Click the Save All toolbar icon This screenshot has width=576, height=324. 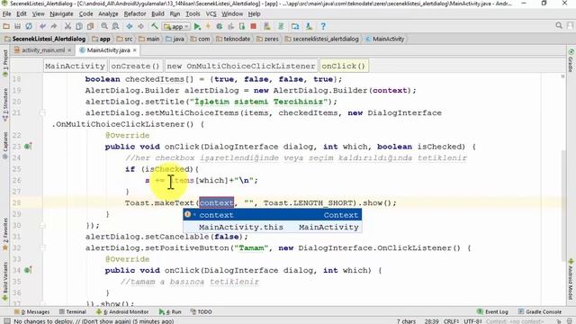pyautogui.click(x=17, y=26)
